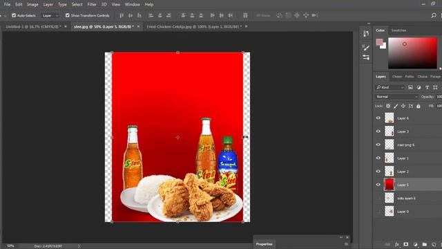Switch to the Untitled-1 document tab

tap(33, 26)
